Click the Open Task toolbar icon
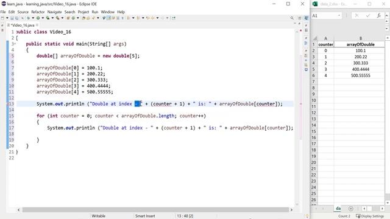390x219 pixels. [88, 18]
